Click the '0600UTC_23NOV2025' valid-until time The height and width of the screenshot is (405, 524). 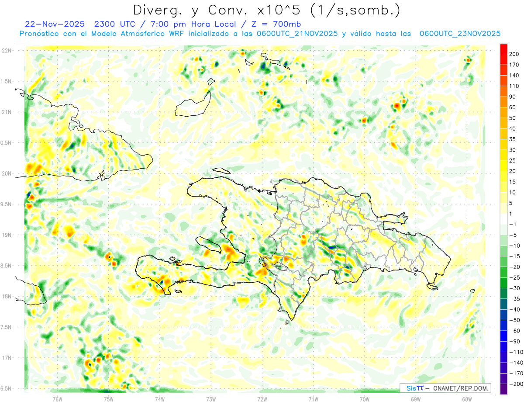[460, 34]
